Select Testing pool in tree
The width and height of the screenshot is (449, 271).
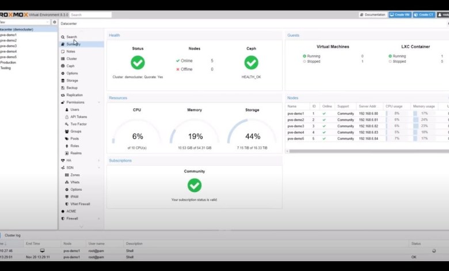[x=5, y=68]
